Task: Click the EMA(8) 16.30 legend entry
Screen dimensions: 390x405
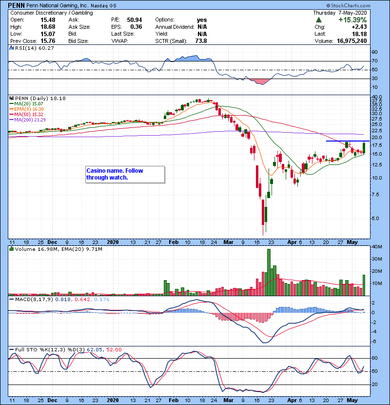Action: tap(27, 109)
